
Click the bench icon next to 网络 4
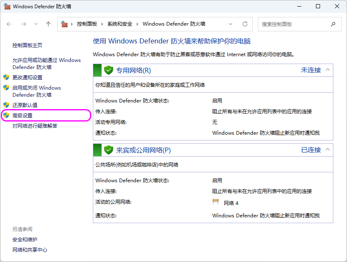point(216,202)
